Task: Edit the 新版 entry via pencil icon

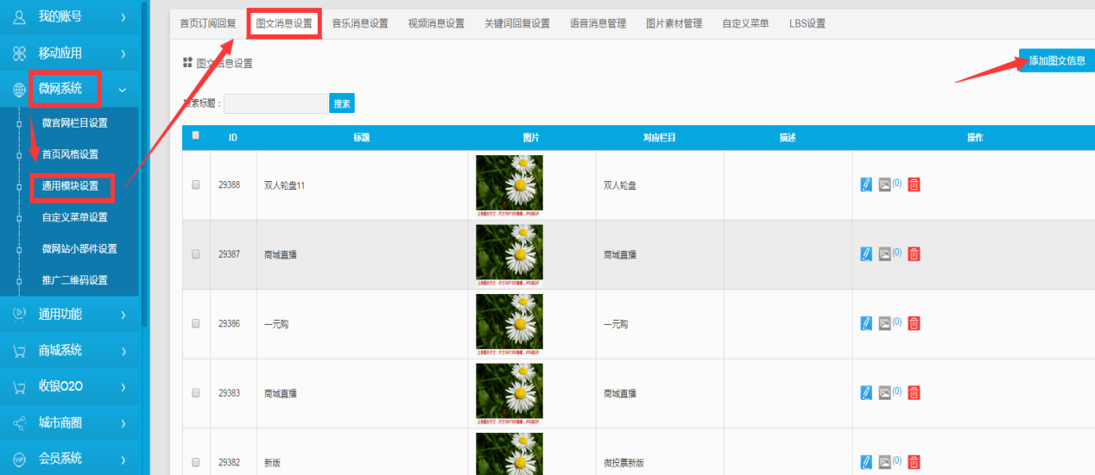Action: [x=866, y=462]
